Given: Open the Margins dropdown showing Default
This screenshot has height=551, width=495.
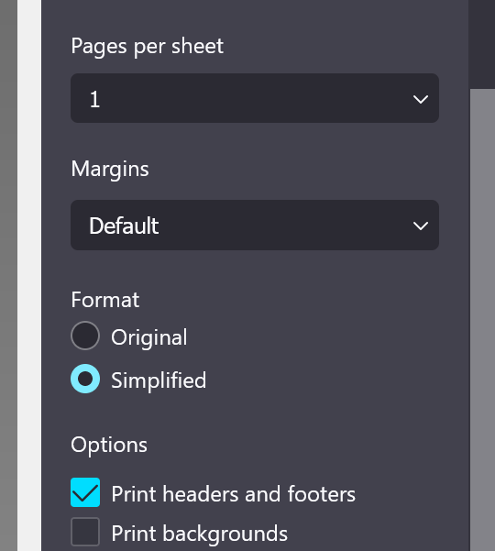Looking at the screenshot, I should coord(255,225).
